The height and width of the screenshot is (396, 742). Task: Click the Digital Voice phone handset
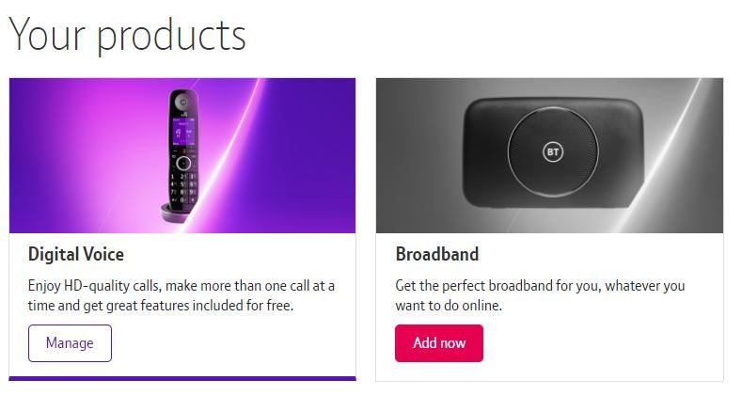(182, 155)
